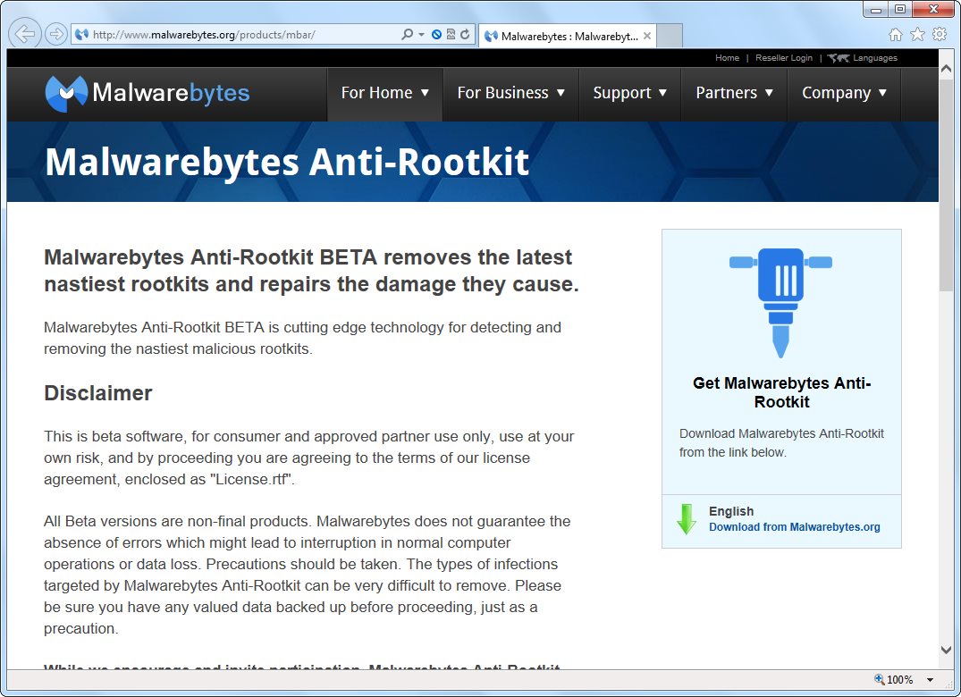This screenshot has width=961, height=697.
Task: Expand the For Business navigation menu
Action: tap(510, 94)
